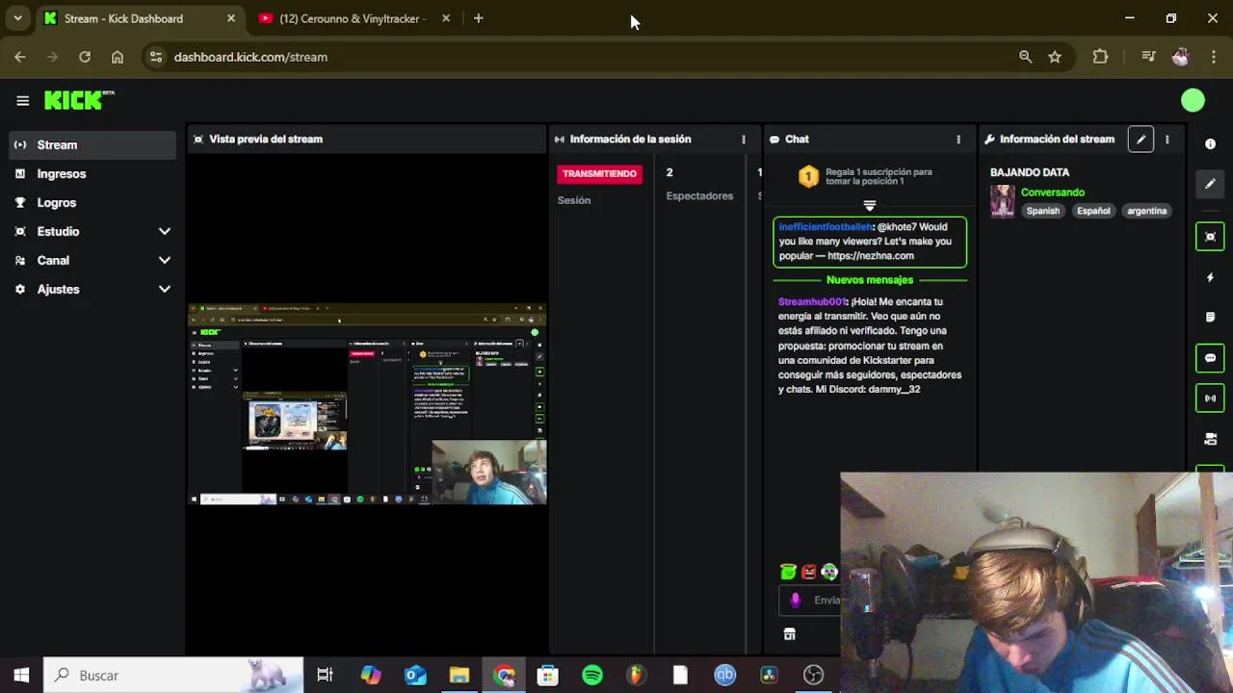Click the purple icon in chat input field
Viewport: 1233px width, 693px height.
coord(795,600)
